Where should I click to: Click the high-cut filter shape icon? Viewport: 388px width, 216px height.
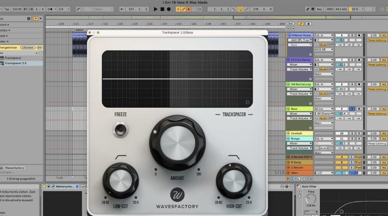(234, 157)
